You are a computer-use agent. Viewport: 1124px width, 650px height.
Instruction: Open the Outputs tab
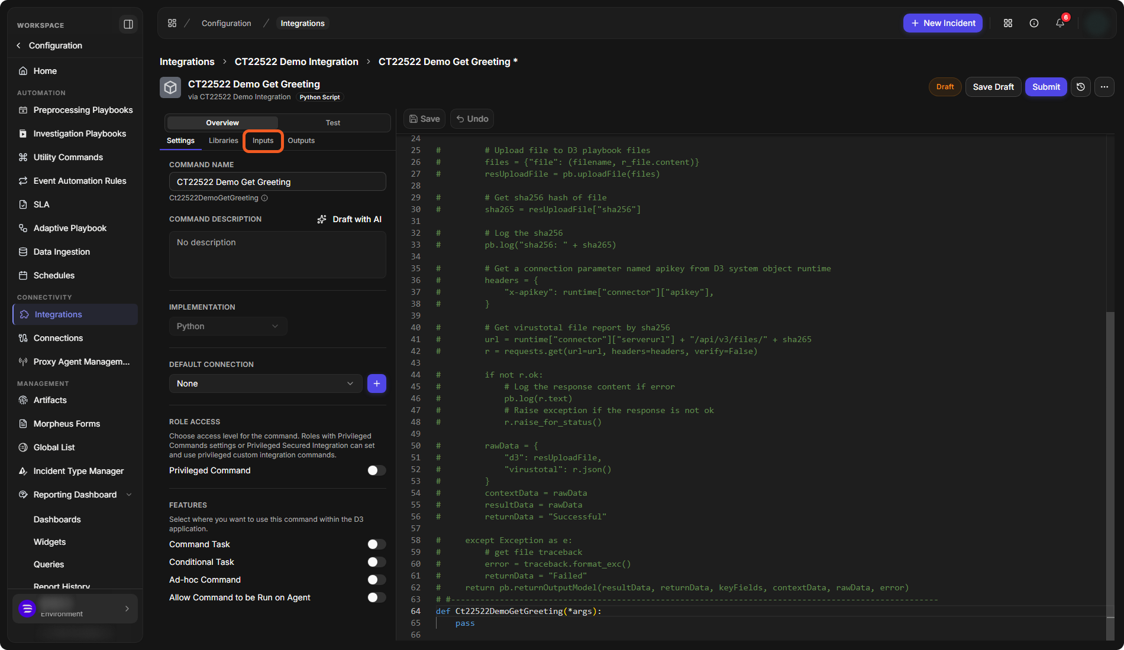click(x=301, y=141)
